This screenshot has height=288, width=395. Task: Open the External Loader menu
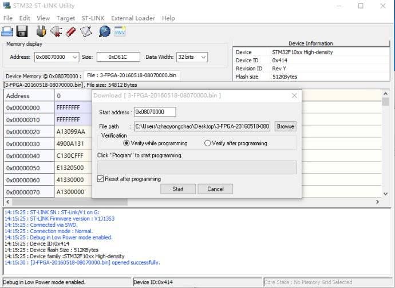click(x=133, y=18)
